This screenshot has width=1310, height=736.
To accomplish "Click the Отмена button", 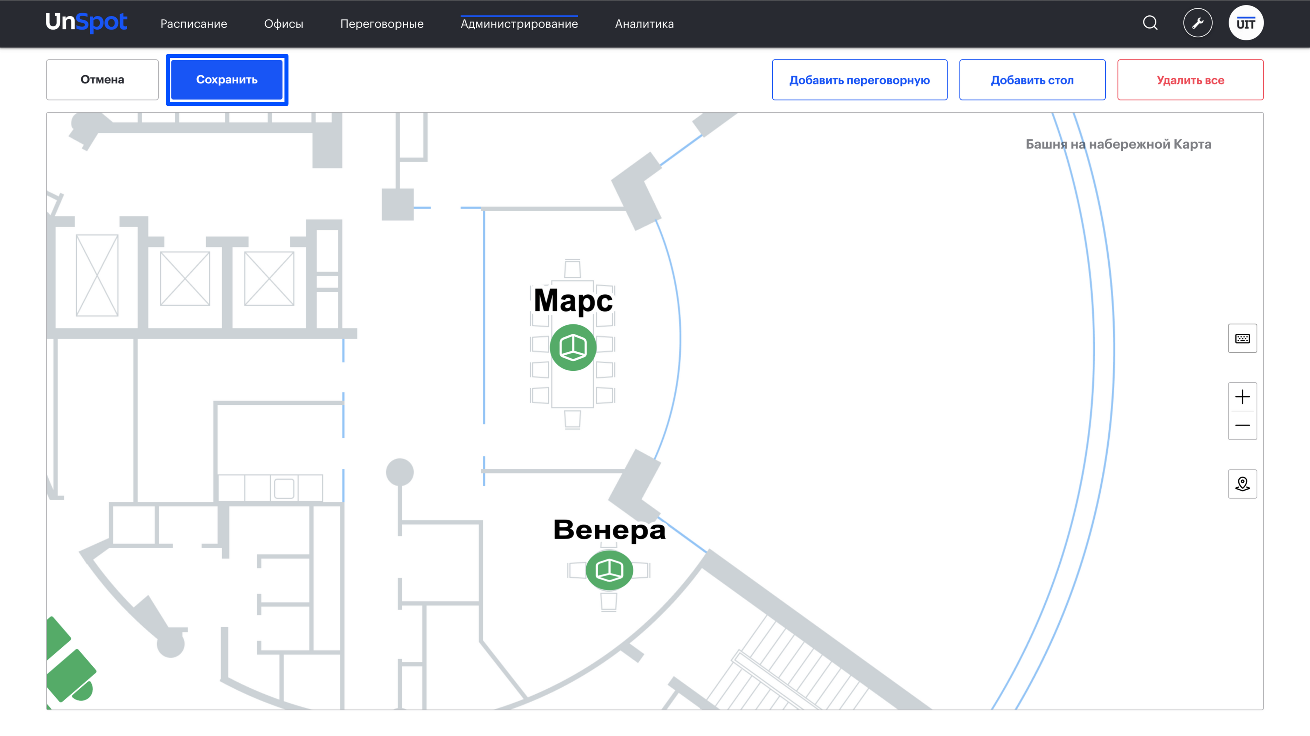I will click(x=102, y=80).
